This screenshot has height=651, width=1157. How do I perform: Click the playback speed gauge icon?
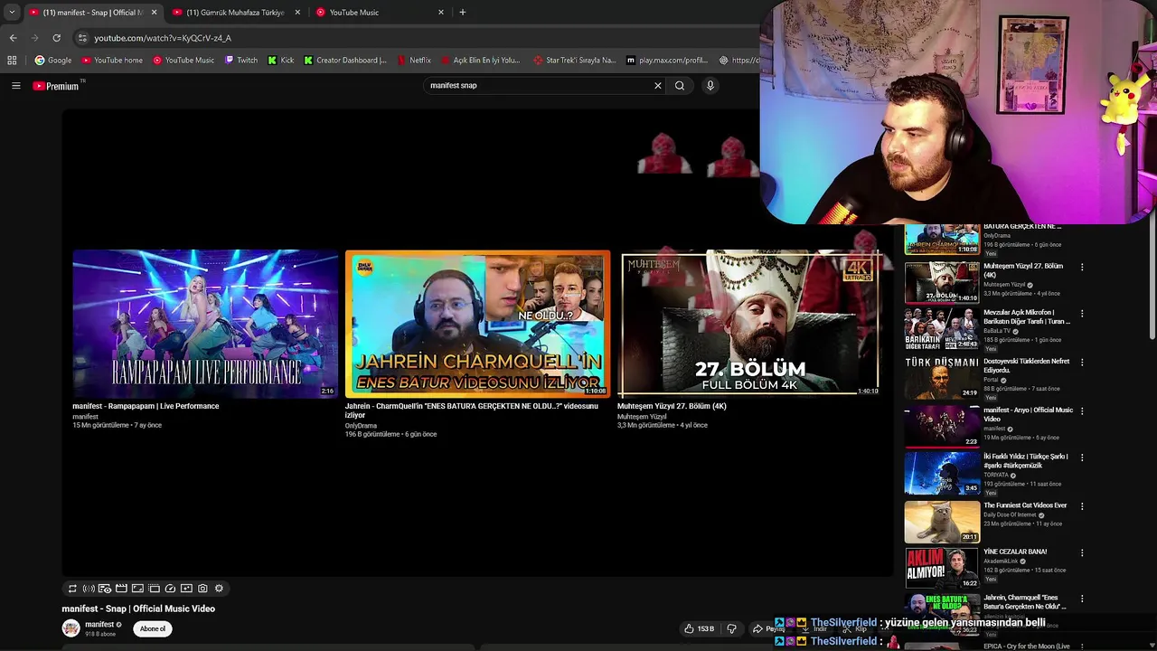tap(170, 589)
